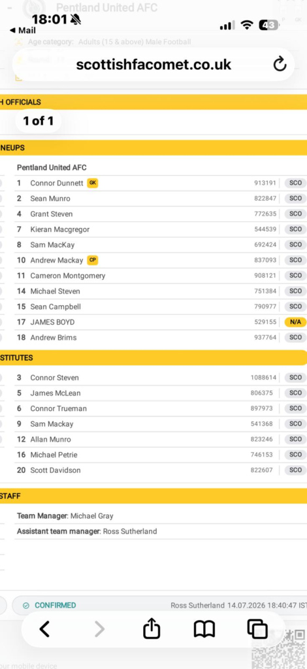This screenshot has width=307, height=669.
Task: Return to Mail via the back link
Action: (23, 30)
